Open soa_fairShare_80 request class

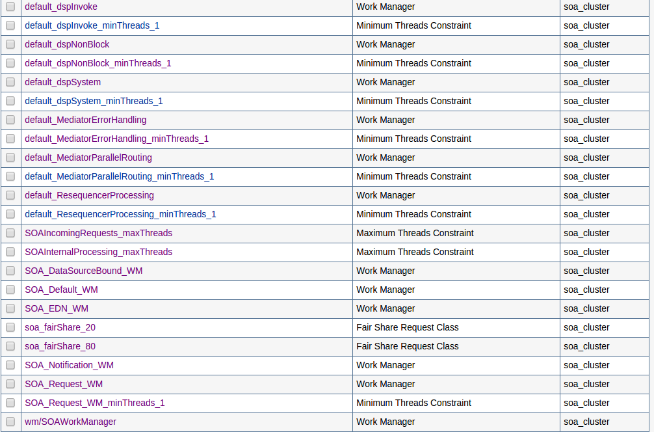(x=60, y=346)
